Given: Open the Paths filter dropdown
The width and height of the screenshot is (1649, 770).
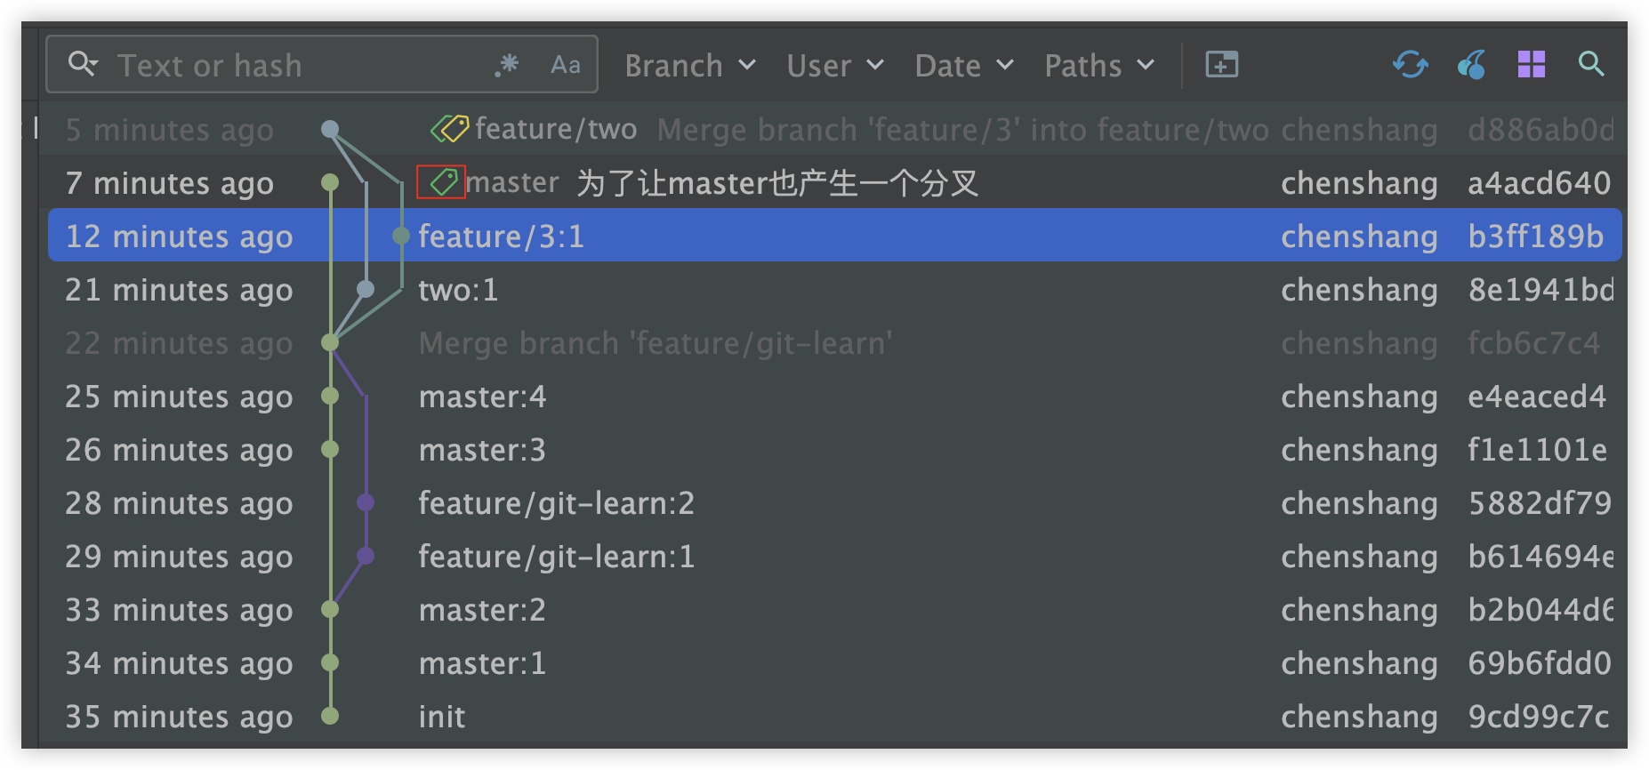Looking at the screenshot, I should point(1098,65).
